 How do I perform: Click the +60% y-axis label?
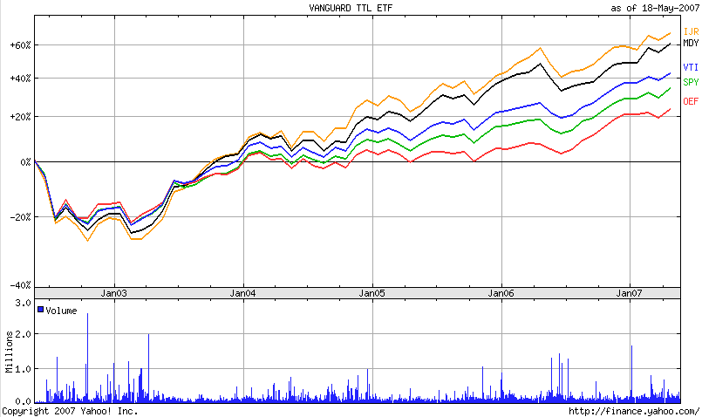tap(21, 45)
